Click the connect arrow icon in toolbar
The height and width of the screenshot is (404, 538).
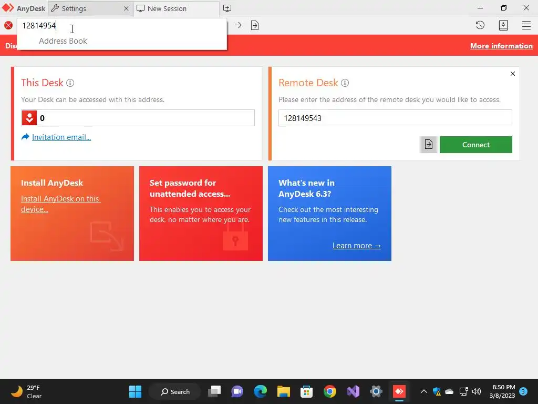[238, 25]
